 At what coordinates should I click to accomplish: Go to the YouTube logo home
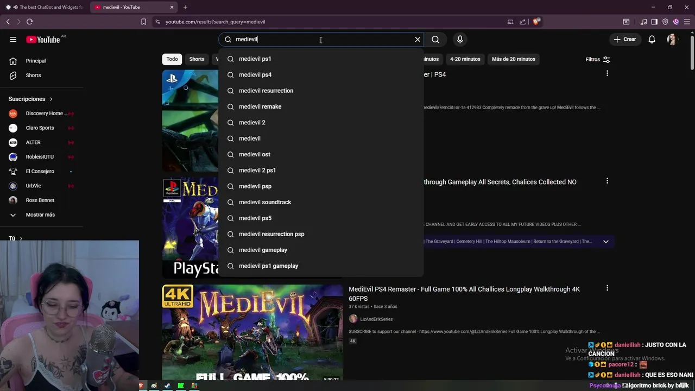tap(43, 39)
